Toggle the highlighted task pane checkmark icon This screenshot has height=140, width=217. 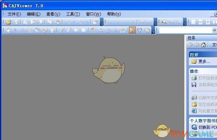pos(132,30)
